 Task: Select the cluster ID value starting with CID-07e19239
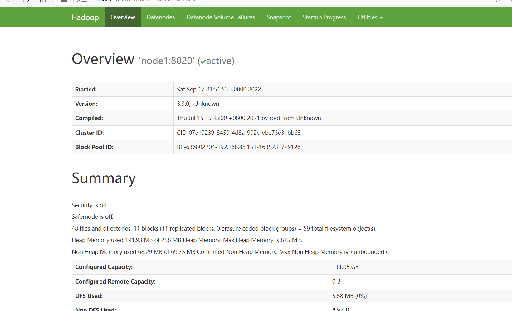click(x=239, y=133)
